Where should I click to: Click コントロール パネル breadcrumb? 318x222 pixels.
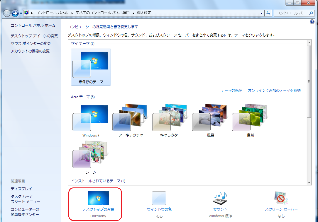click(x=52, y=13)
